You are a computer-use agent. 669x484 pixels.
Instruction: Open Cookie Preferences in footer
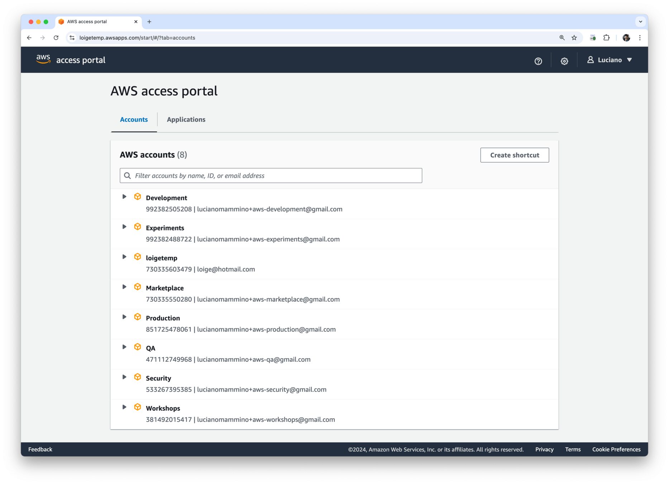click(x=616, y=450)
